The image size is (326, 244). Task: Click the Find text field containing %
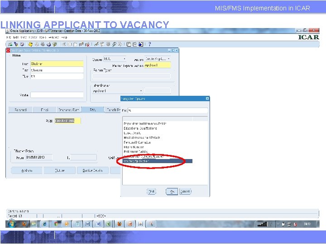pyautogui.click(x=168, y=110)
